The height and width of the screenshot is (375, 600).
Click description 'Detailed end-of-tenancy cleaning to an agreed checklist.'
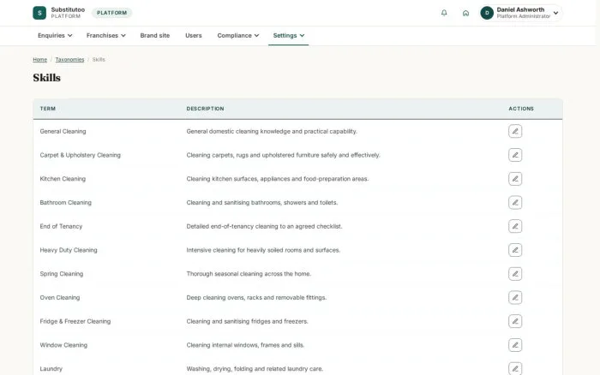click(264, 226)
